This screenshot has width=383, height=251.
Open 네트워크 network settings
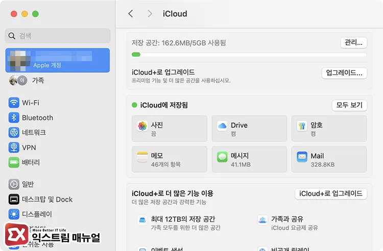pyautogui.click(x=34, y=132)
